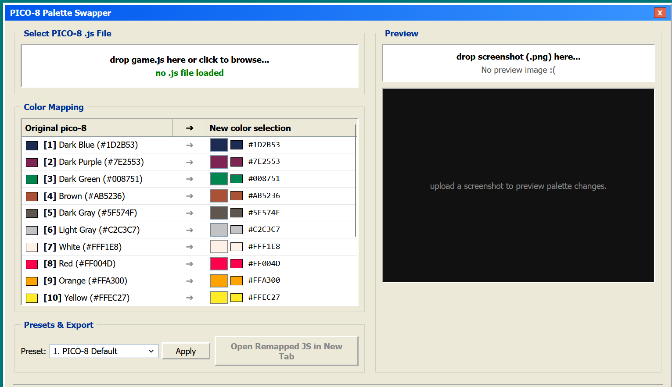Open the large new color picker for Dark Blue
672x387 pixels.
219,145
